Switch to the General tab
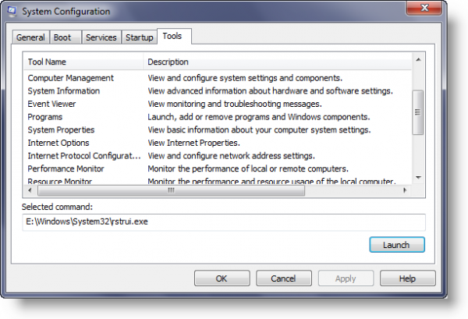The height and width of the screenshot is (319, 468). 30,37
